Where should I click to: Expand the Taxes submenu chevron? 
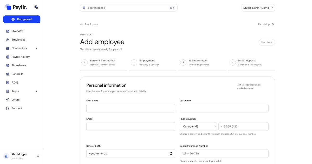36,91
